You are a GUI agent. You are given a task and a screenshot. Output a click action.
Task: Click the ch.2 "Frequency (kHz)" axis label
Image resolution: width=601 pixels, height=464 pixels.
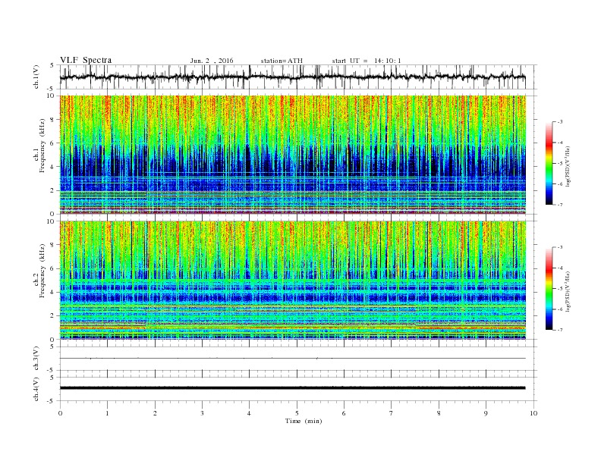click(x=42, y=271)
